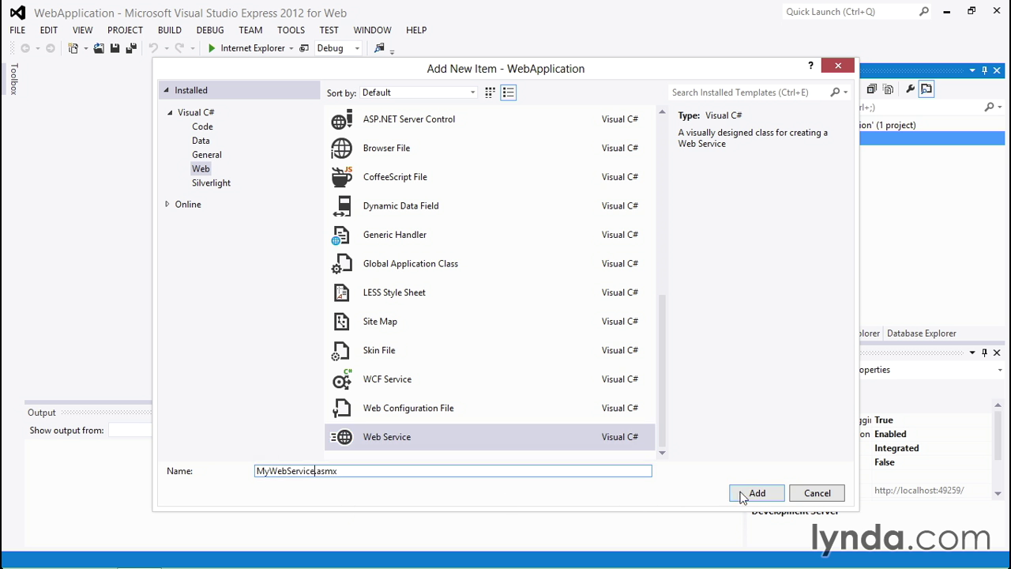Image resolution: width=1011 pixels, height=569 pixels.
Task: Click the green Start debugging arrow
Action: click(x=212, y=48)
